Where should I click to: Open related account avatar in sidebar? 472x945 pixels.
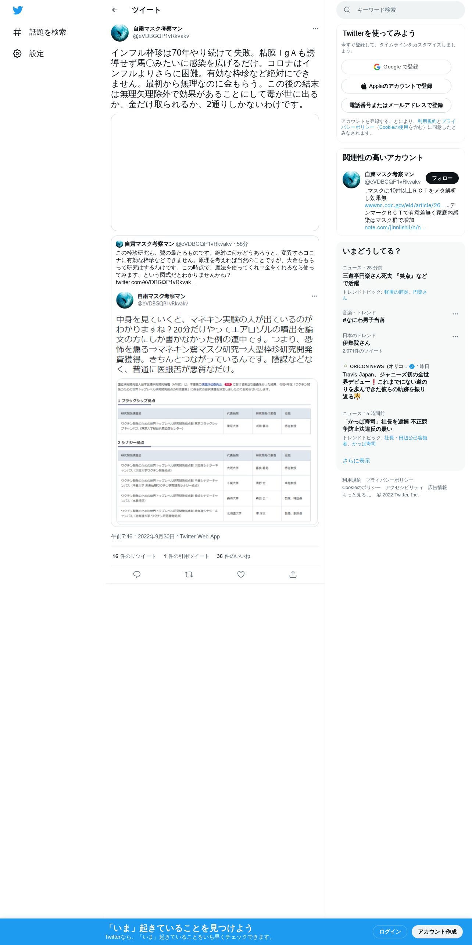click(351, 180)
